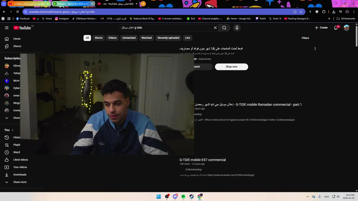This screenshot has width=358, height=201.
Task: Open Steam from the taskbar
Action: tap(191, 197)
